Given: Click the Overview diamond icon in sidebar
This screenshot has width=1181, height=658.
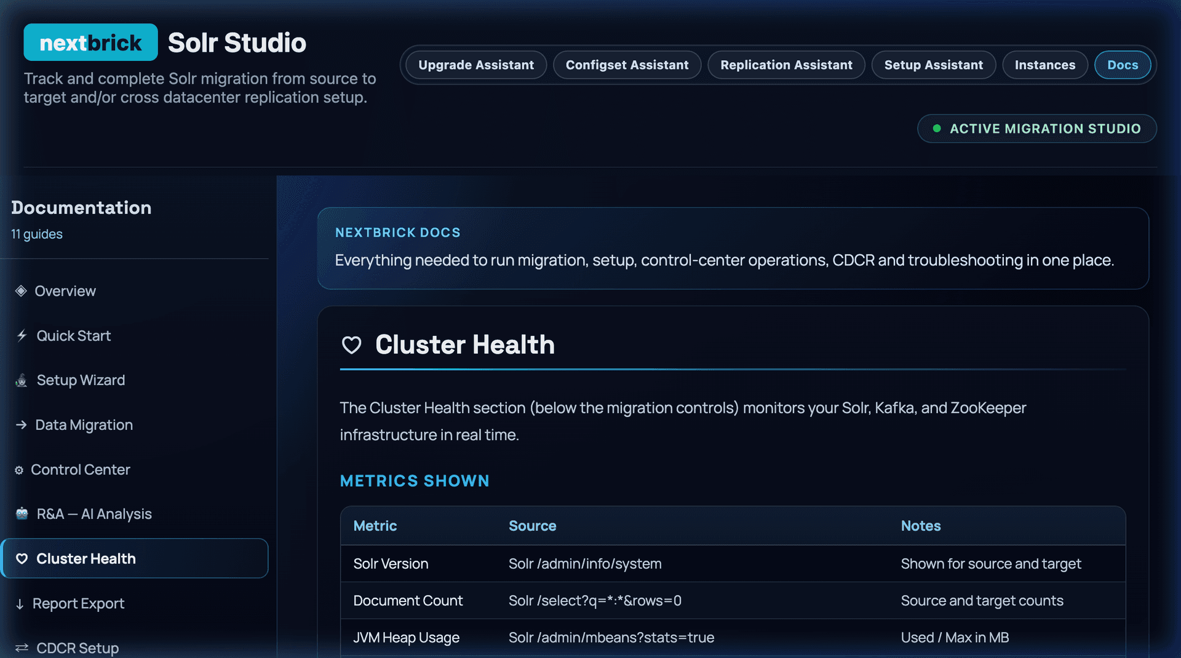Looking at the screenshot, I should pyautogui.click(x=21, y=291).
